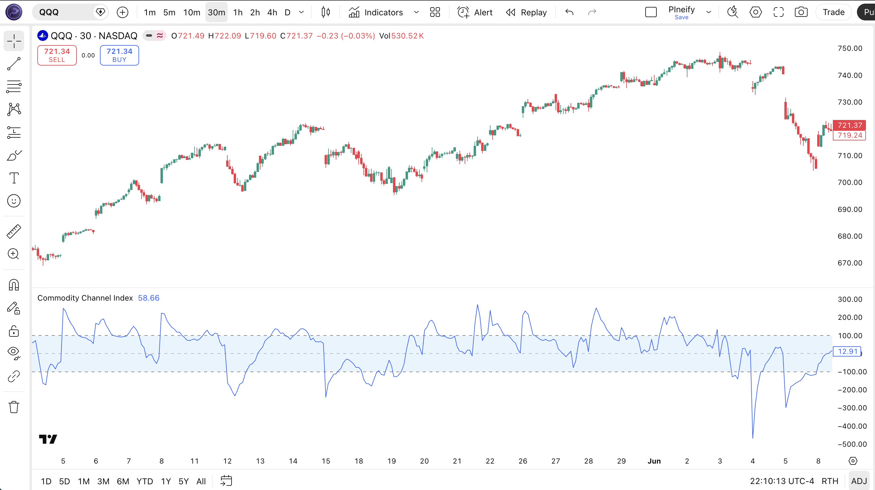
Task: Open the Trade panel
Action: tap(833, 13)
